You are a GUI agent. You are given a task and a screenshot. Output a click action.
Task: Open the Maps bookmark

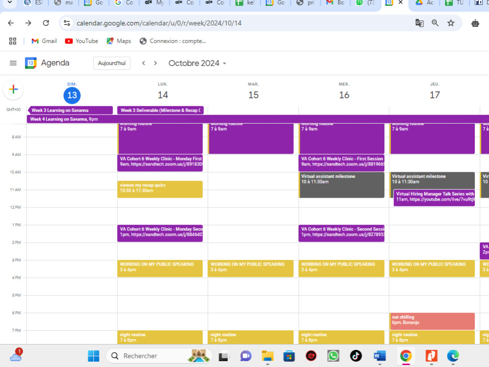[119, 41]
